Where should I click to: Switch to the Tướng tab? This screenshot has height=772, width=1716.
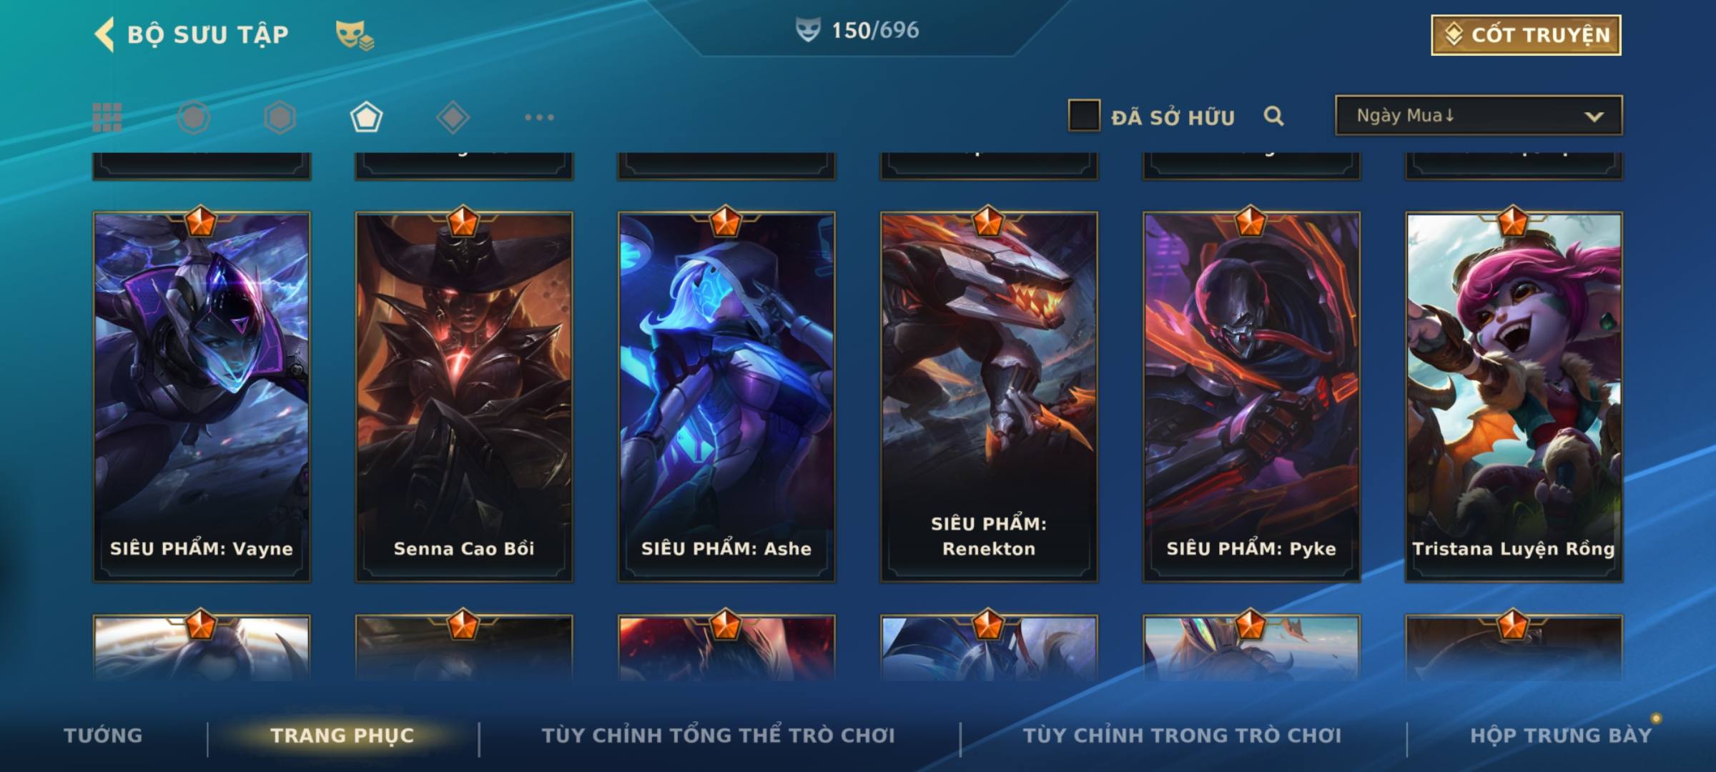[103, 735]
